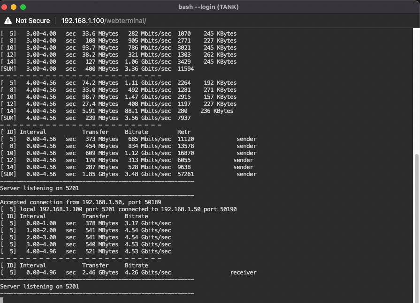Click the Not Secure warning triangle icon
Image resolution: width=420 pixels, height=303 pixels.
pyautogui.click(x=8, y=21)
